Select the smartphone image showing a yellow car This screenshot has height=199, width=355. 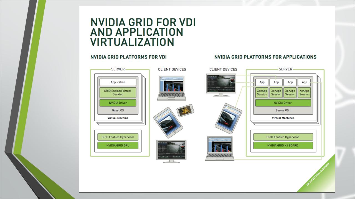tap(185, 111)
